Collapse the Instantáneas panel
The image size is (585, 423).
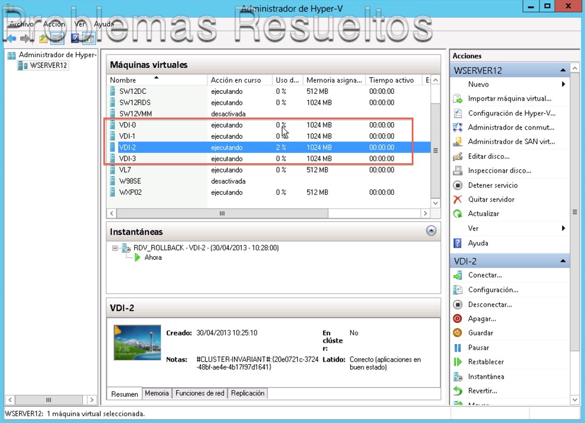pos(431,231)
